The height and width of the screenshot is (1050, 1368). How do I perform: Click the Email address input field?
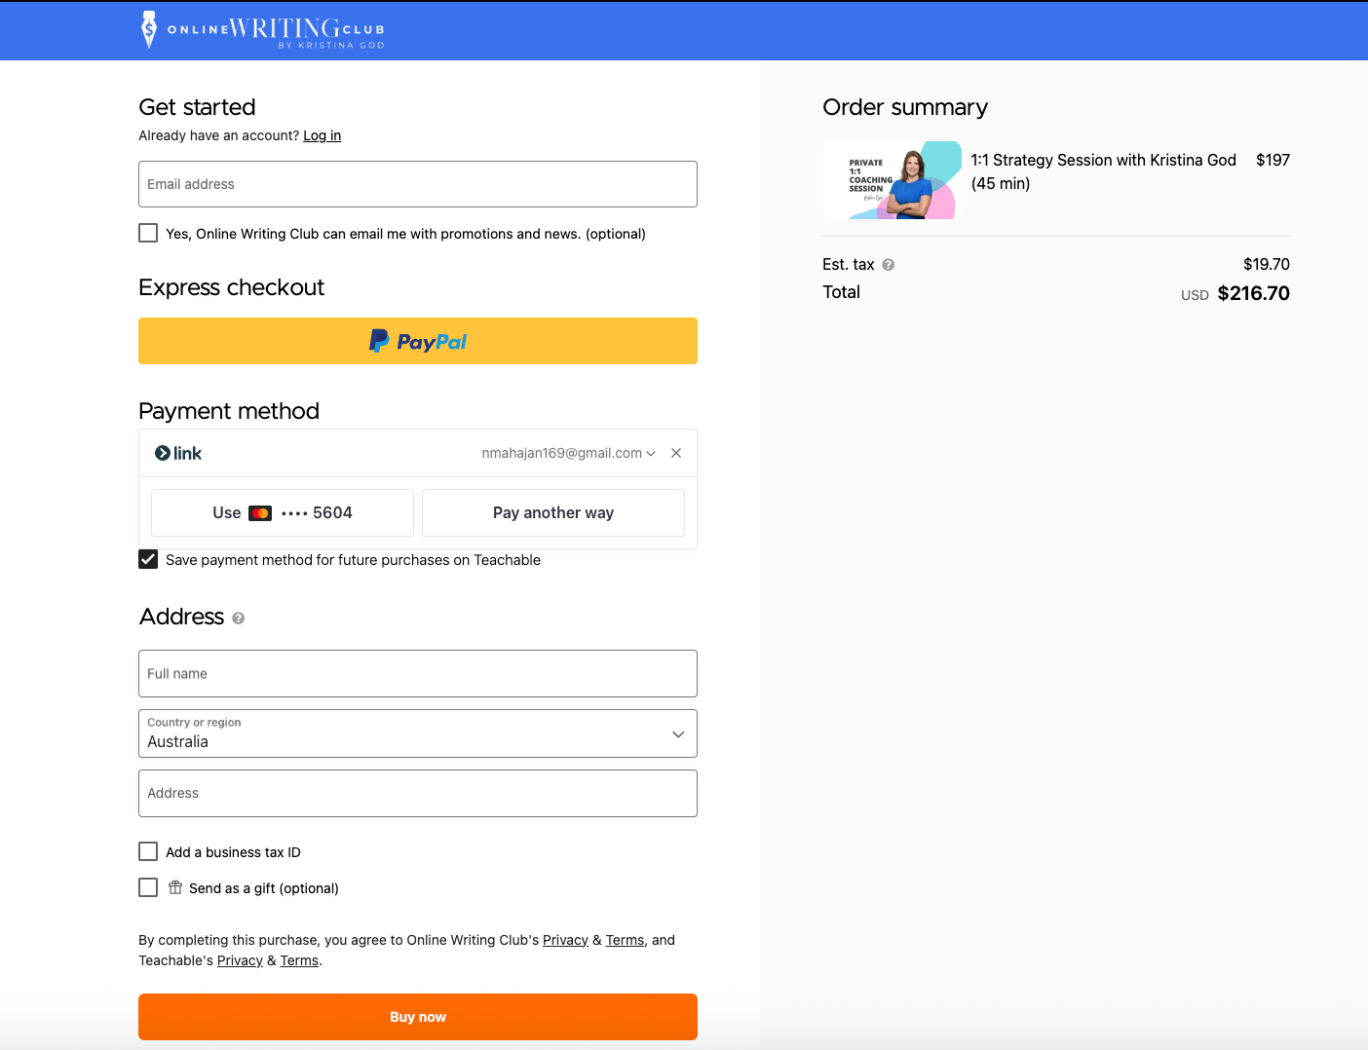pyautogui.click(x=417, y=184)
